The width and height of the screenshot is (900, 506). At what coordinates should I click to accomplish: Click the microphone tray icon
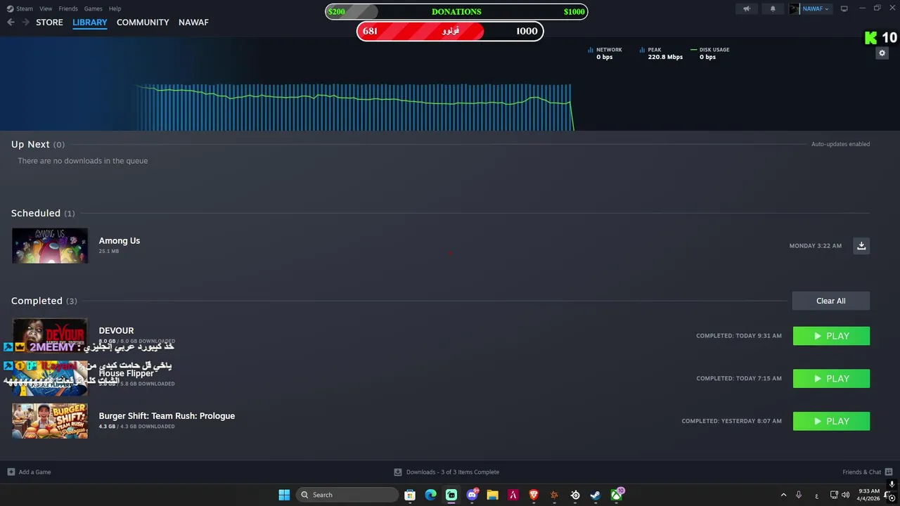pyautogui.click(x=799, y=495)
